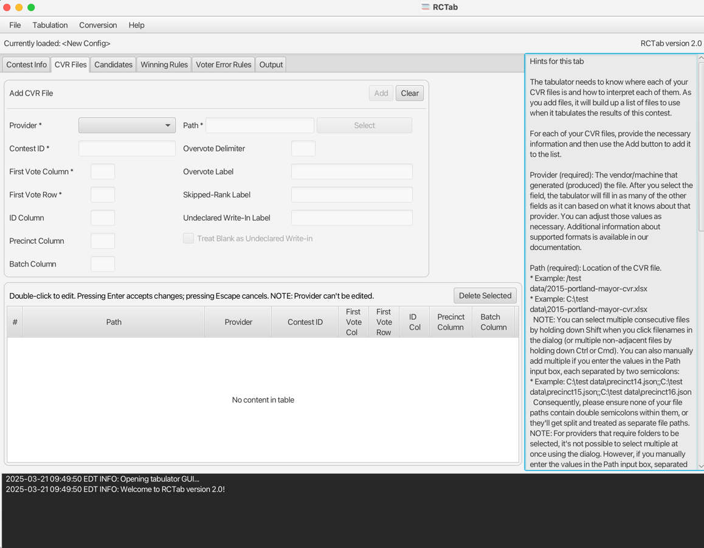Viewport: 704px width, 548px height.
Task: Click the ID Column field
Action: (x=103, y=218)
